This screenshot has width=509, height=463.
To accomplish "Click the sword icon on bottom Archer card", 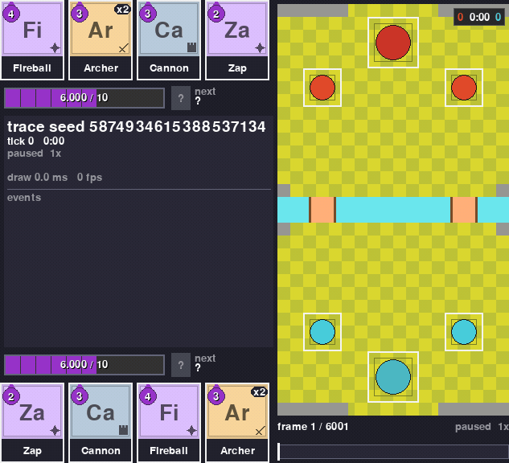I will tap(260, 431).
